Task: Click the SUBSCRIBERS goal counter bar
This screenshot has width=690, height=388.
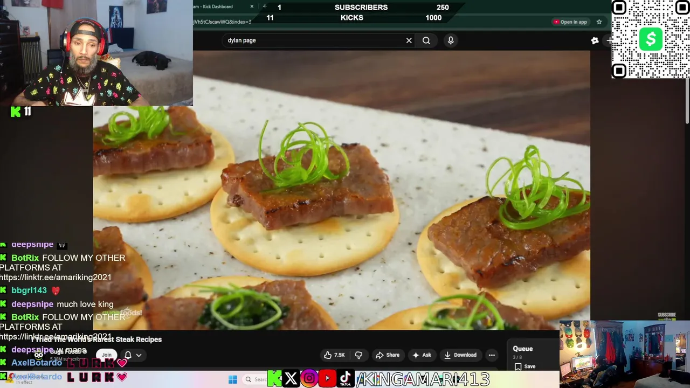Action: click(361, 8)
